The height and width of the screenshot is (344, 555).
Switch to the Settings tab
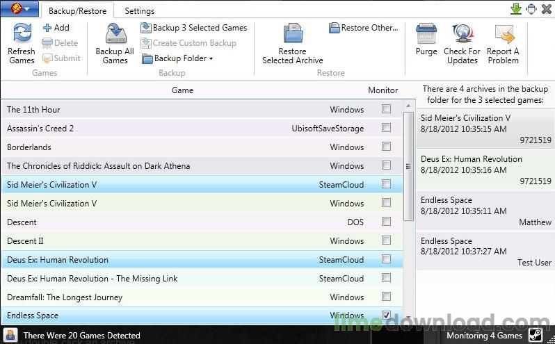tap(140, 11)
